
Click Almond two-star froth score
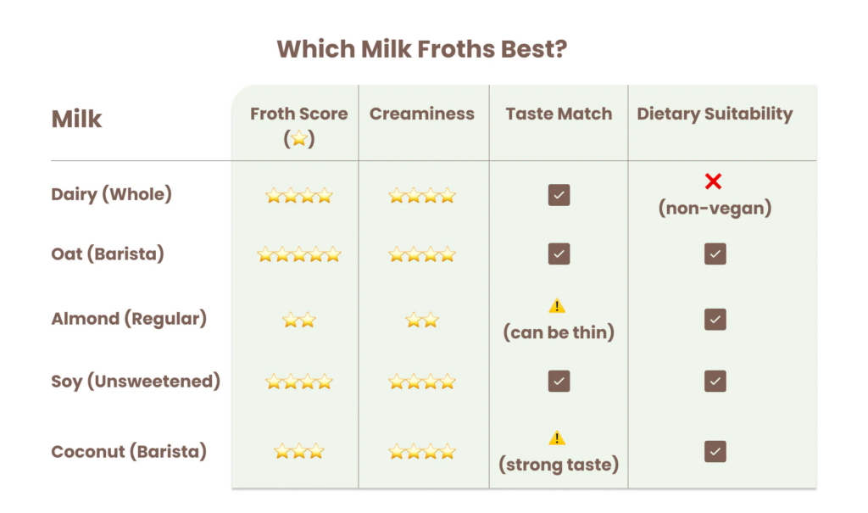click(x=299, y=320)
